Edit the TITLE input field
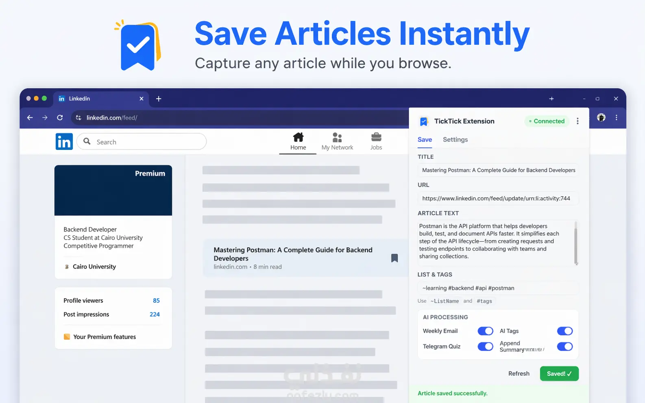This screenshot has height=403, width=645. pyautogui.click(x=498, y=170)
